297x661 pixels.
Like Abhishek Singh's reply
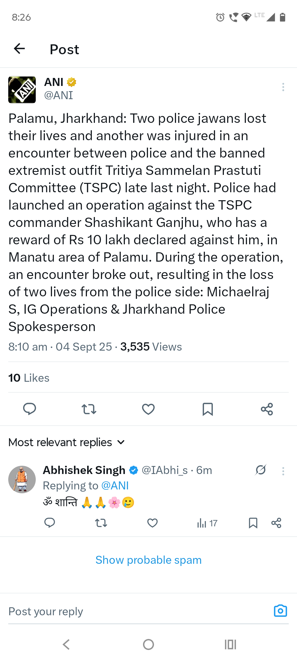[x=152, y=523]
